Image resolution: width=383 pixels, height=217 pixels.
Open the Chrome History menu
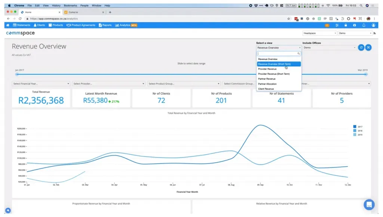pyautogui.click(x=56, y=5)
